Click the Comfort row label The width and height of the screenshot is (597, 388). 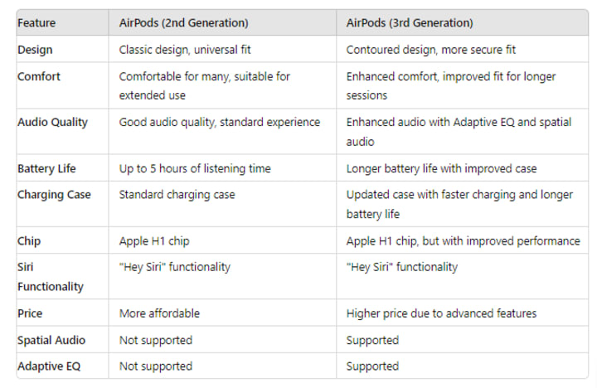tap(39, 76)
